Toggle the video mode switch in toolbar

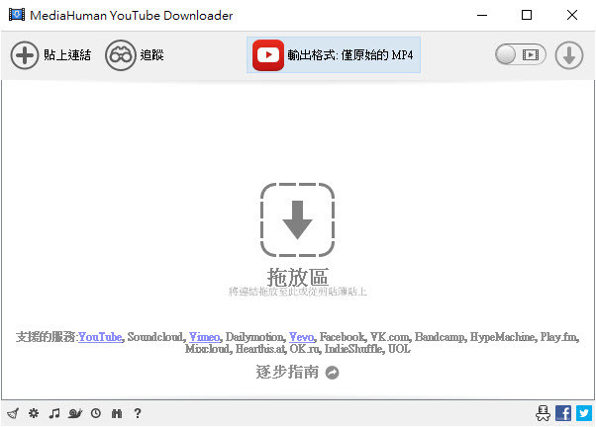click(x=521, y=55)
